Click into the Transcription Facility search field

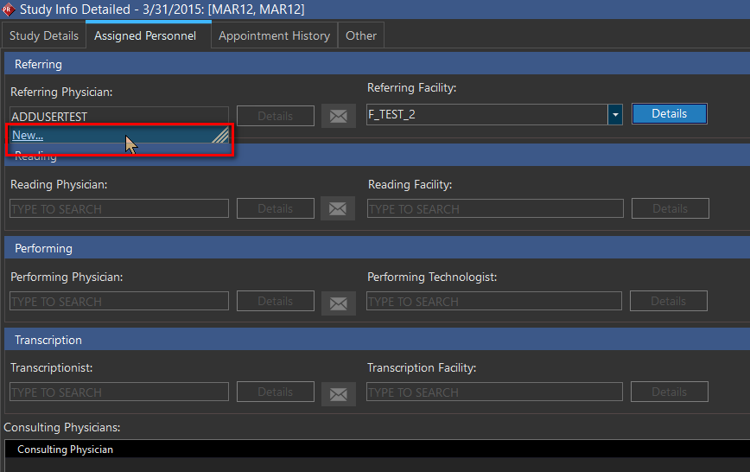click(493, 392)
